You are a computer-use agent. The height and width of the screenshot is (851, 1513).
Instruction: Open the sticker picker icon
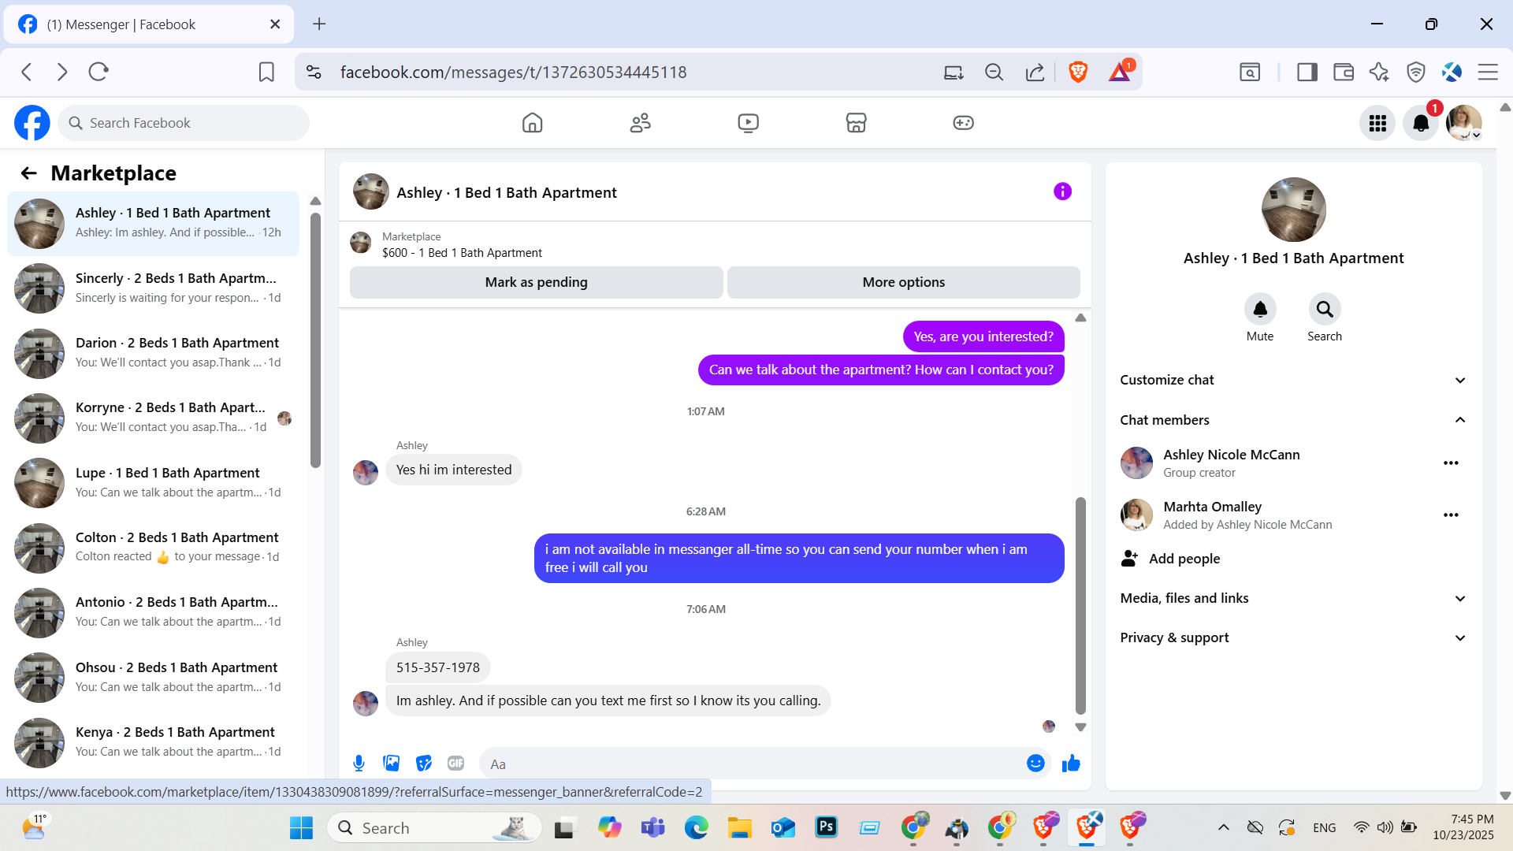coord(424,763)
